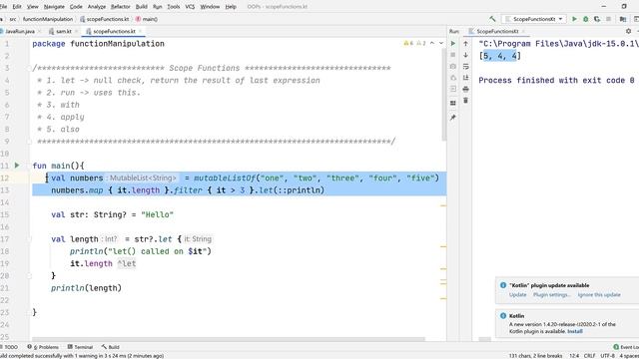The image size is (639, 359).
Task: Click the UTF-8 encoding in status bar
Action: 608,356
